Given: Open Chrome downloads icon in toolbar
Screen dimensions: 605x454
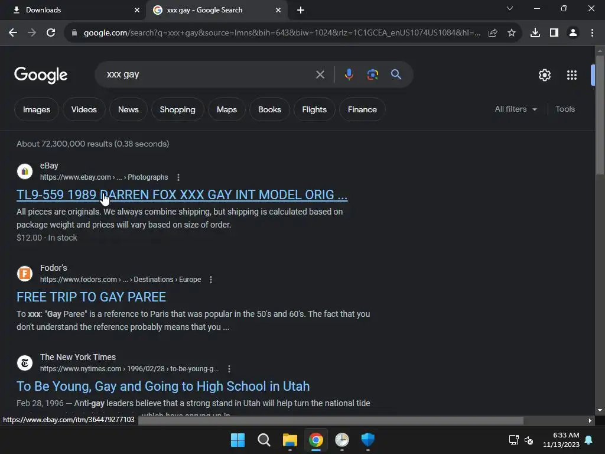Looking at the screenshot, I should (x=535, y=33).
